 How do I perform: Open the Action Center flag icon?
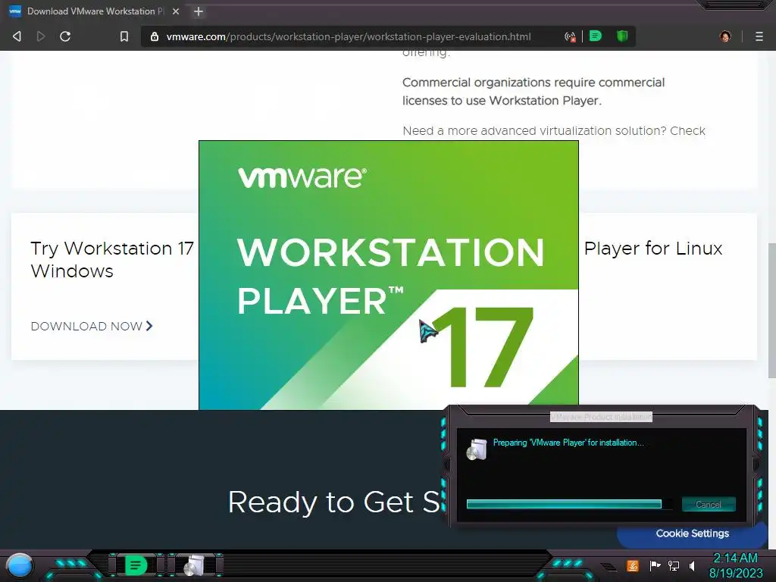[x=655, y=565]
